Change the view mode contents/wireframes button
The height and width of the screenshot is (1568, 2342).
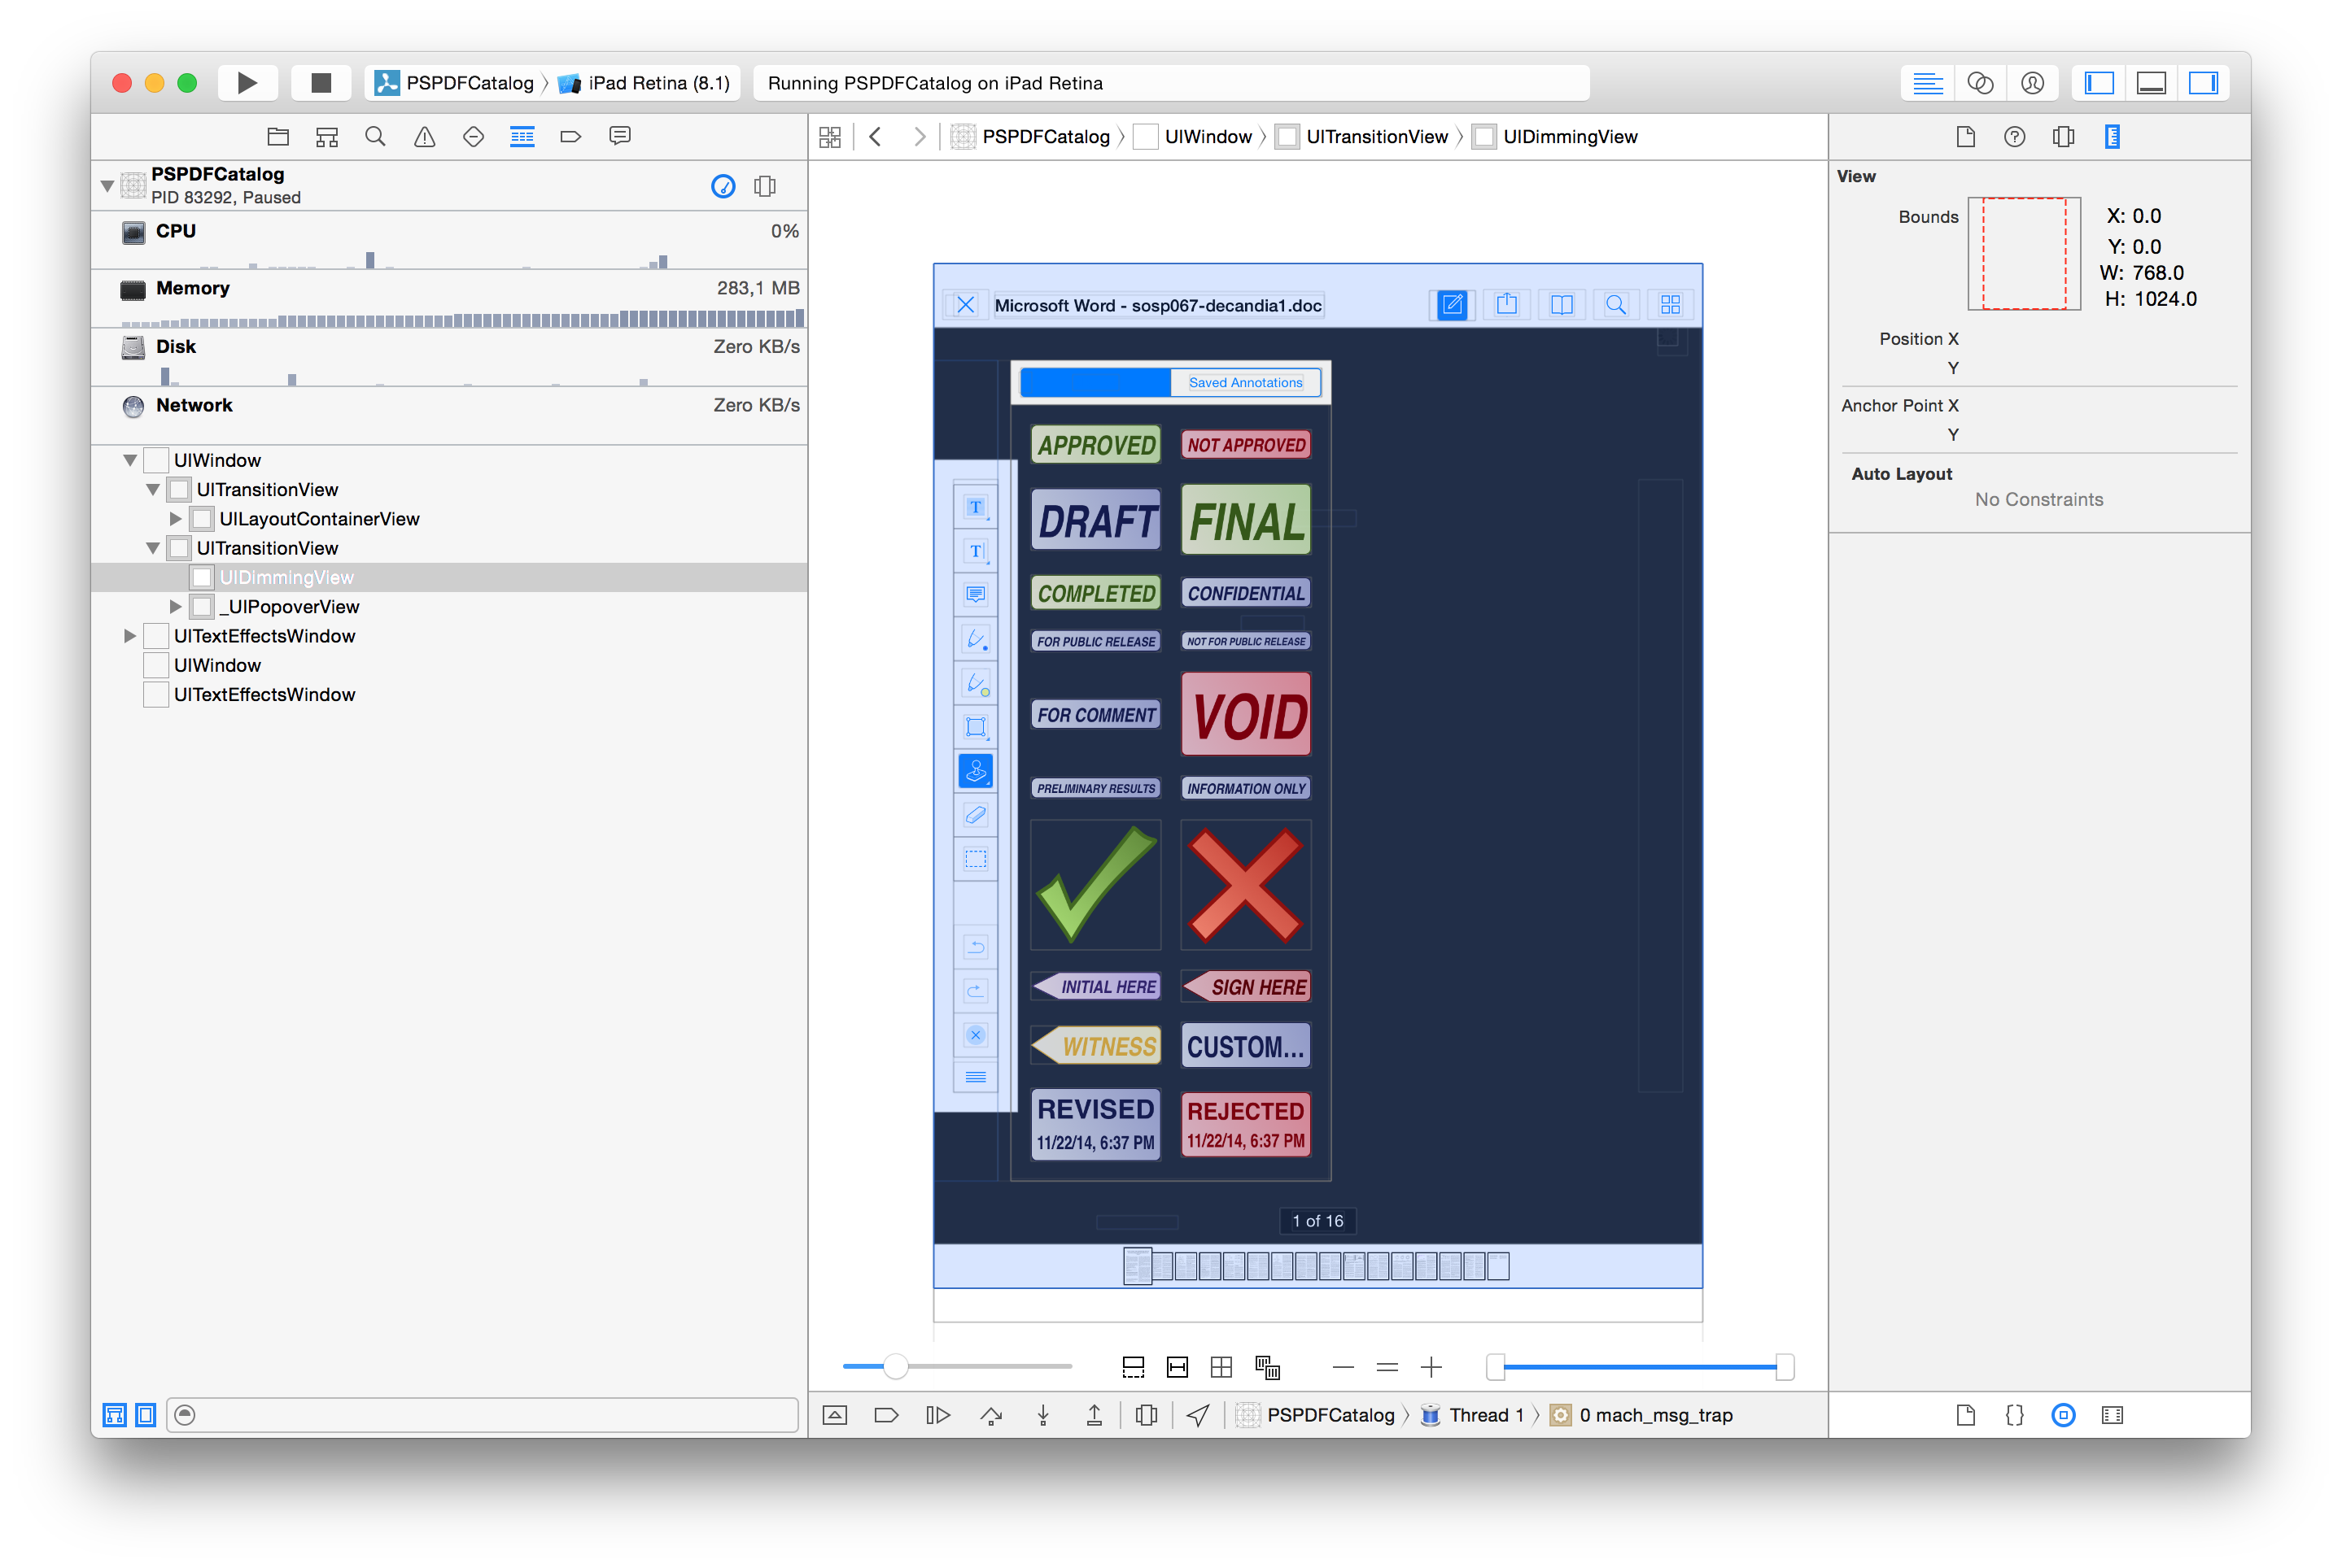coord(1268,1366)
